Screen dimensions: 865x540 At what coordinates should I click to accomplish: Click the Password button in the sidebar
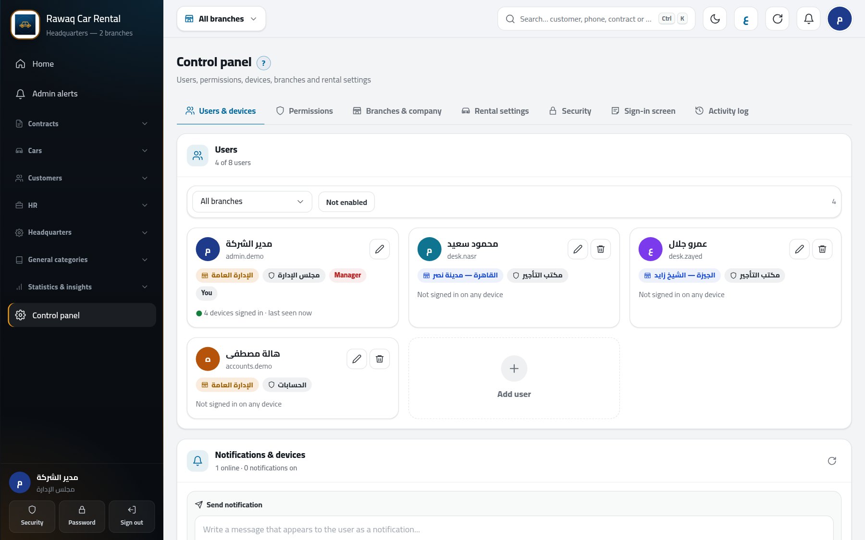(x=82, y=516)
